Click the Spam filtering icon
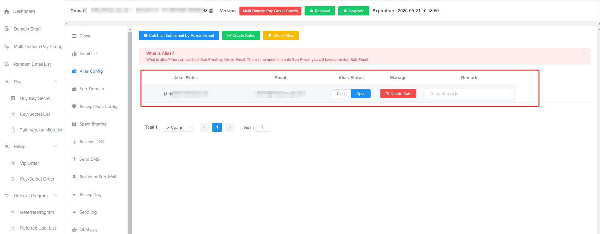Image resolution: width=600 pixels, height=234 pixels. pyautogui.click(x=74, y=124)
